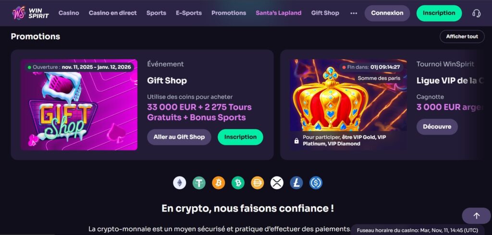Select the XRP coin icon
Image resolution: width=492 pixels, height=235 pixels.
(277, 183)
